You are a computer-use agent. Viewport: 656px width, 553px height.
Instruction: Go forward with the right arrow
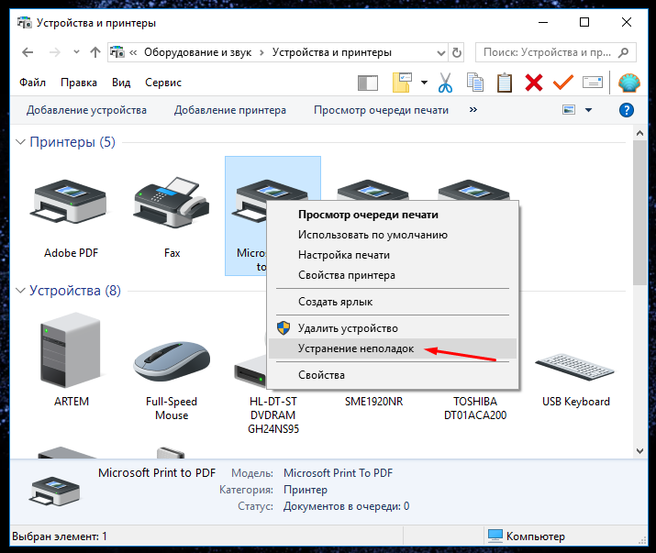[55, 52]
